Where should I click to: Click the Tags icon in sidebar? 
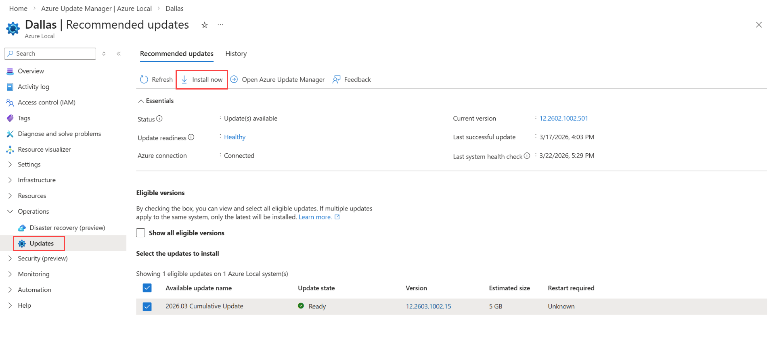pyautogui.click(x=10, y=118)
